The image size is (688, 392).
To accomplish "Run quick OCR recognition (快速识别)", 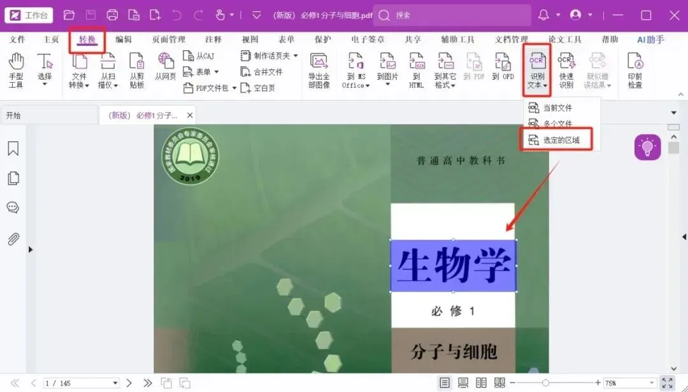I will [566, 71].
